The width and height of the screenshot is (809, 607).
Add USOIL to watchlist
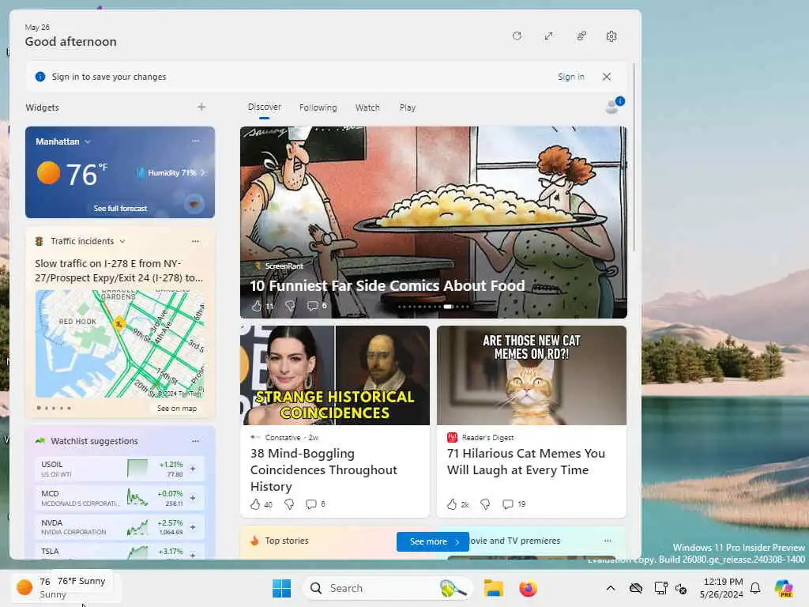[193, 469]
